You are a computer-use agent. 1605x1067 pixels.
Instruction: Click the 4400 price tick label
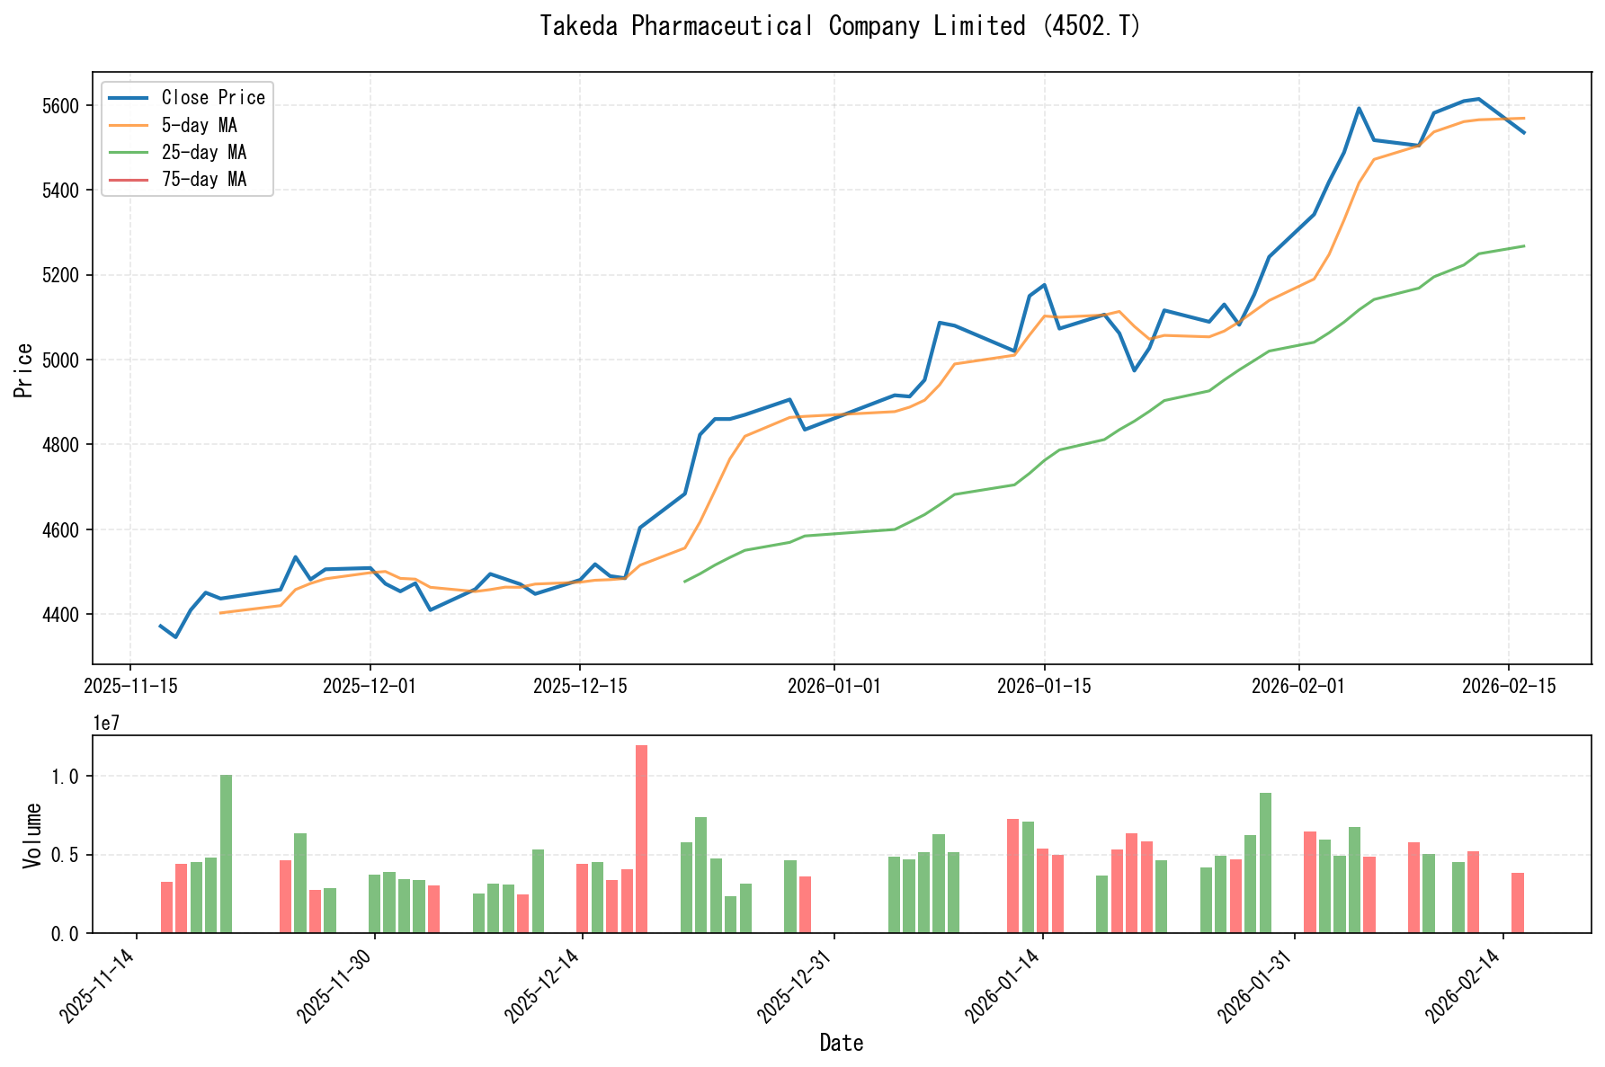click(x=61, y=615)
